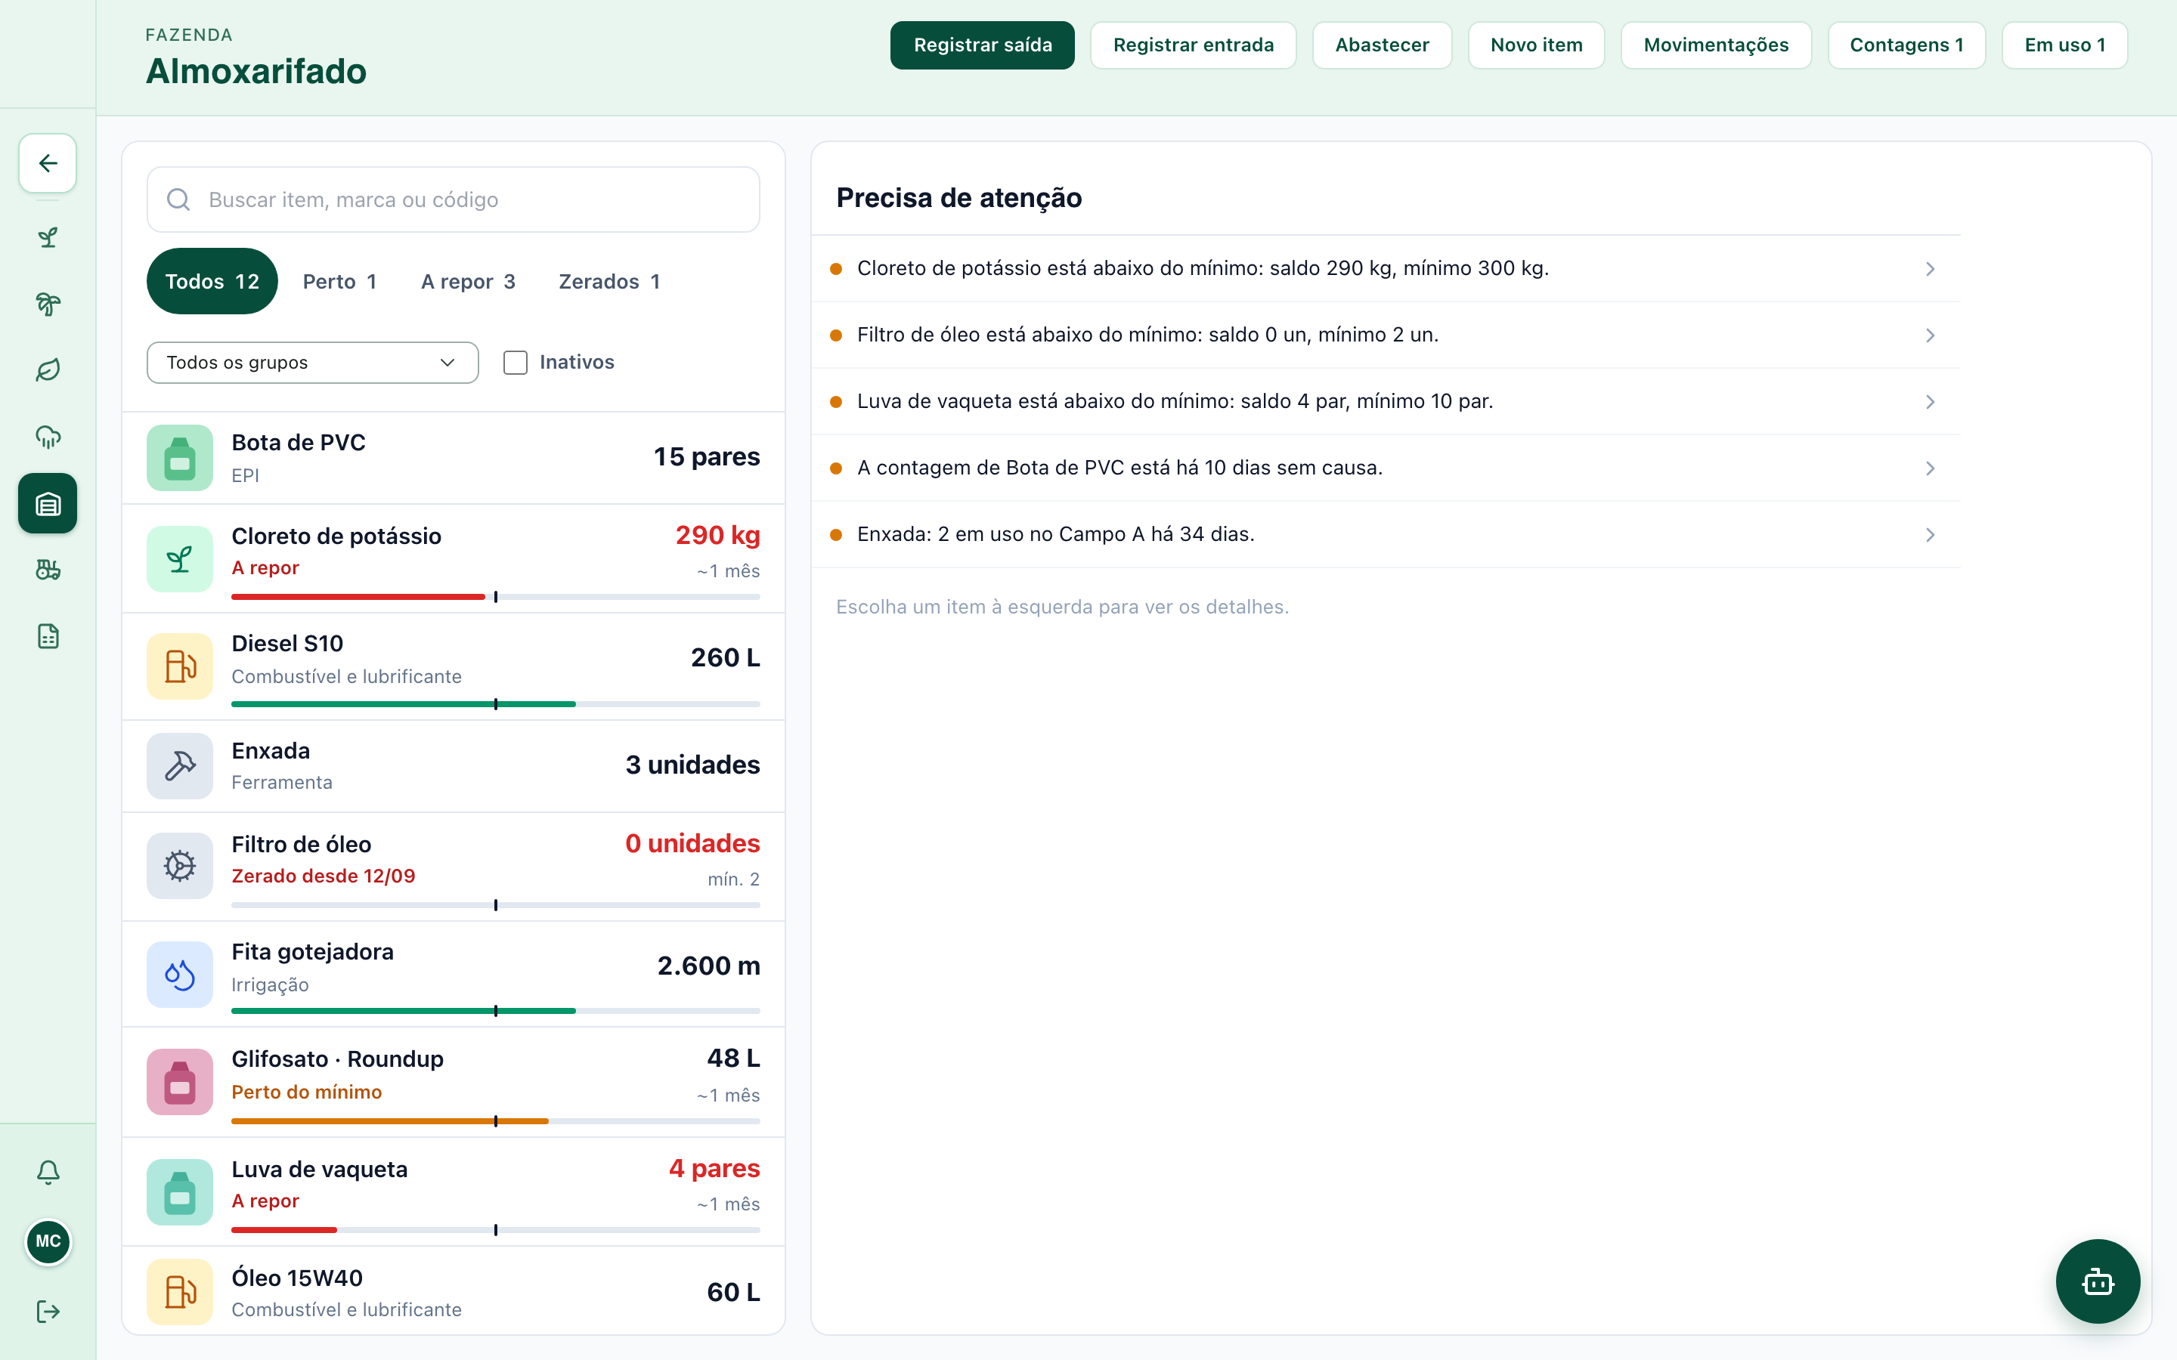The height and width of the screenshot is (1360, 2177).
Task: Open the document report sidebar icon
Action: point(48,637)
